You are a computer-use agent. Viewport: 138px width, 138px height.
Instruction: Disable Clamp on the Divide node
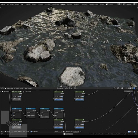tap(13, 114)
